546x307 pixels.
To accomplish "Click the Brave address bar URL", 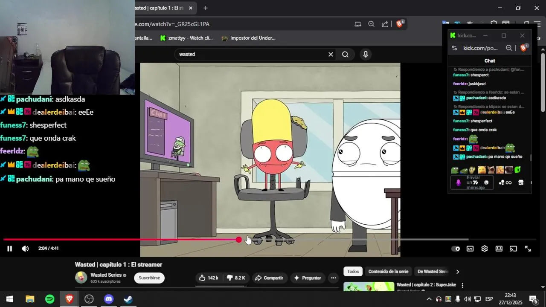I will click(172, 24).
